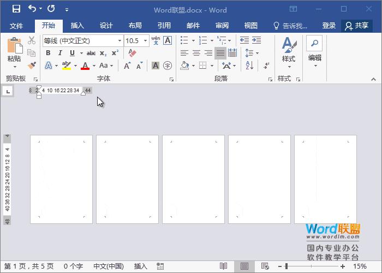382x273 pixels.
Task: Click the Borders icon
Action: (202, 66)
